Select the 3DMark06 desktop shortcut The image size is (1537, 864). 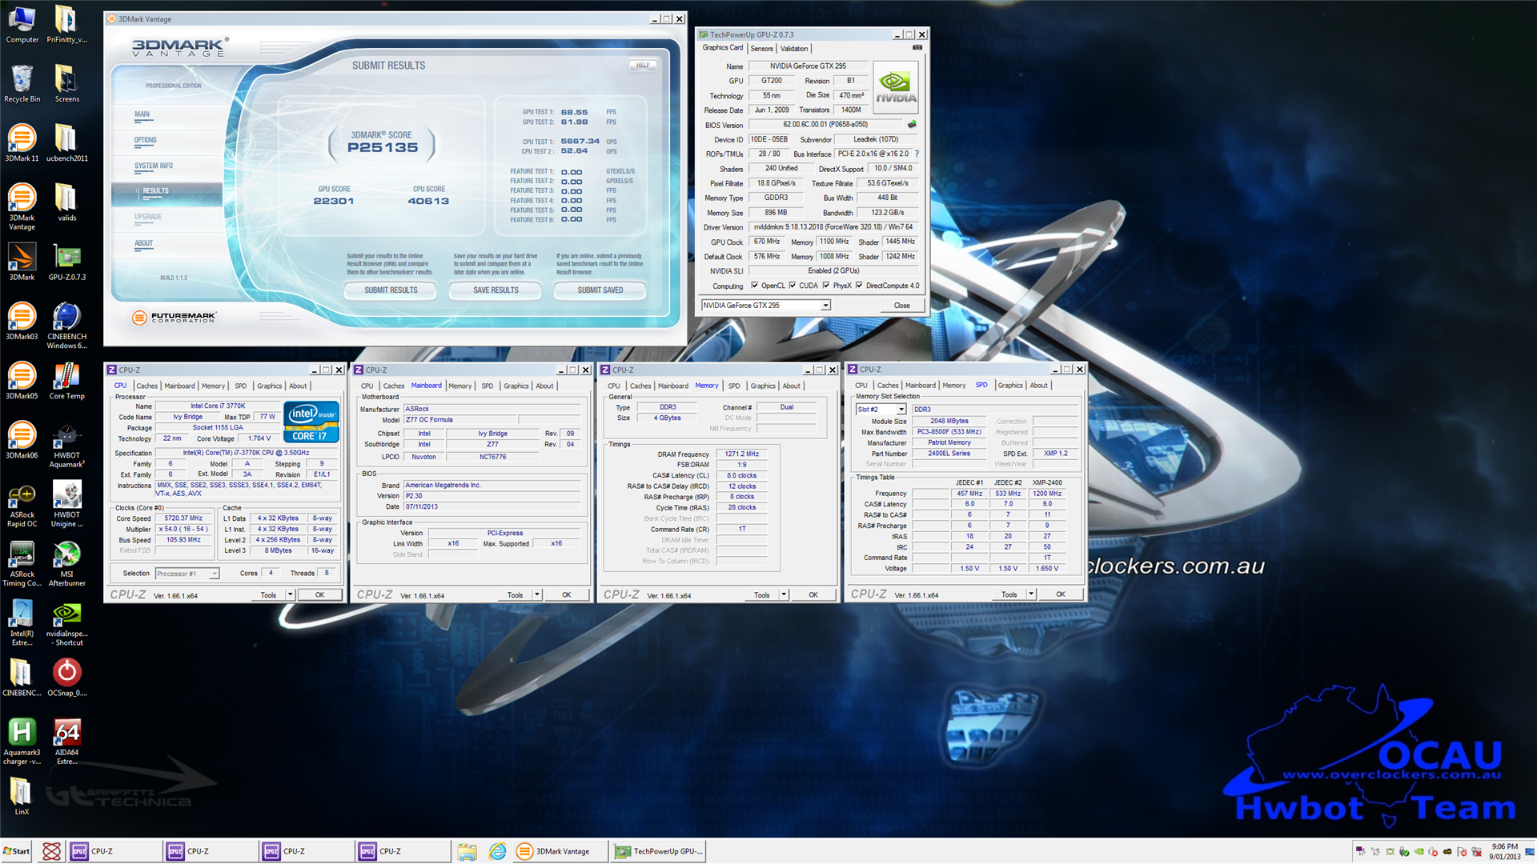point(22,440)
